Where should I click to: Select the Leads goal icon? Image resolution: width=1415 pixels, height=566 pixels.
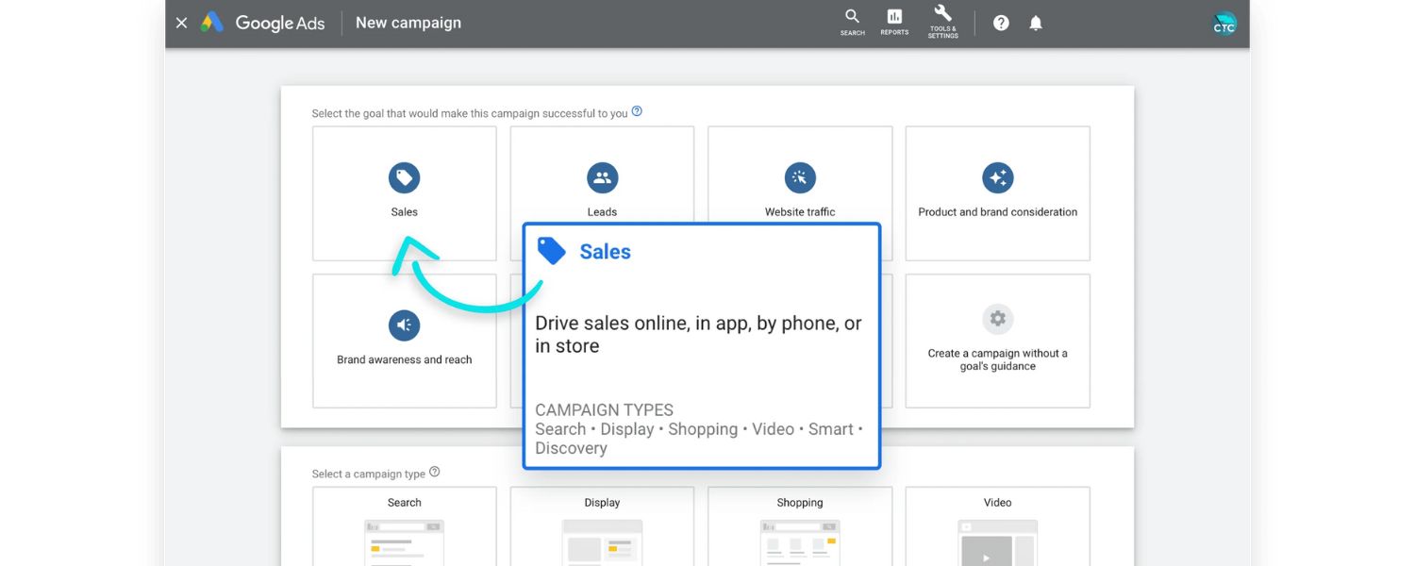click(x=602, y=177)
